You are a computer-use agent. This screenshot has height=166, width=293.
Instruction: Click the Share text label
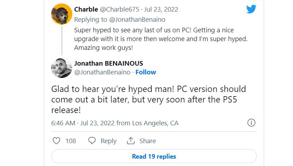147,141
